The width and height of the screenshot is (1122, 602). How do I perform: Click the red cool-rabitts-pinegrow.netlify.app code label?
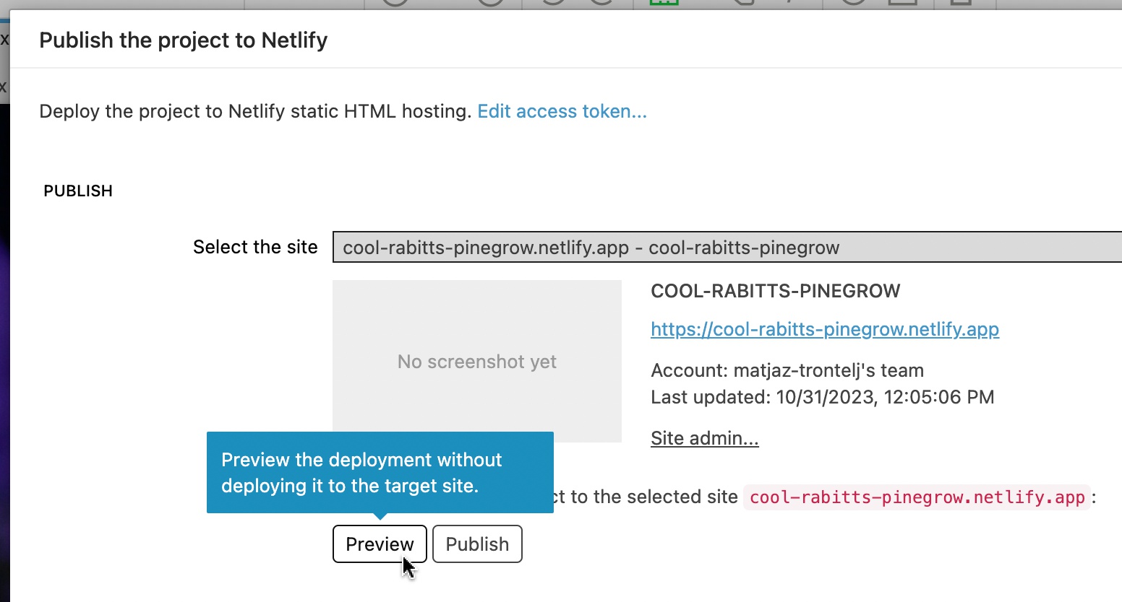[x=917, y=497]
